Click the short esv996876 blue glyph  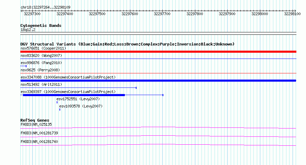pos(23,66)
